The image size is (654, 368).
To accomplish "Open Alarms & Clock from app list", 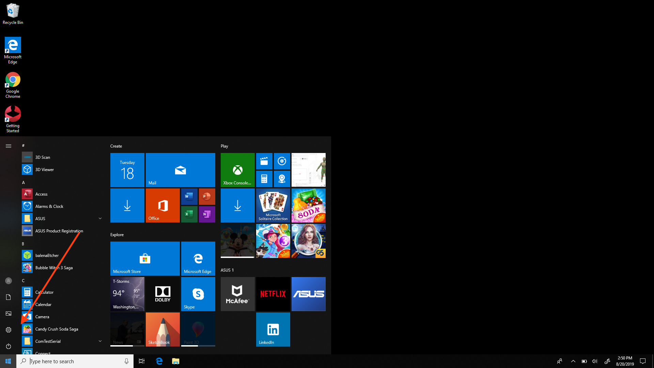I will (x=49, y=206).
